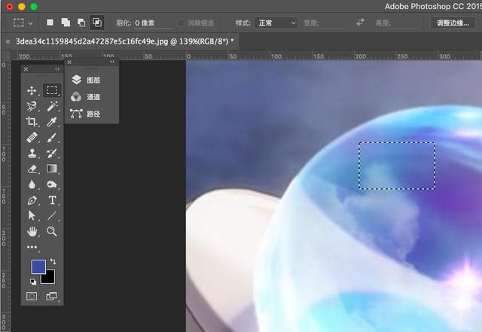Select the Zoom tool

[x=52, y=231]
